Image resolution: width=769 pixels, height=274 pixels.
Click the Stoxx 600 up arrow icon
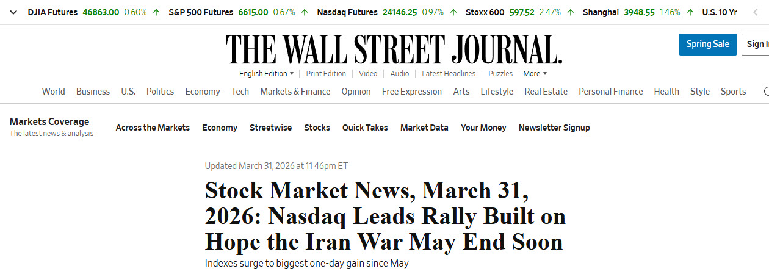570,12
